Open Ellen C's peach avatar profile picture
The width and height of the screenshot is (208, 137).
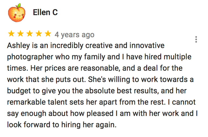click(17, 13)
